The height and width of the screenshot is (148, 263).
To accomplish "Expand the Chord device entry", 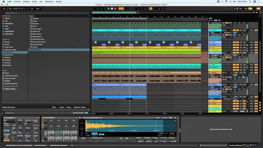I will [29, 47].
